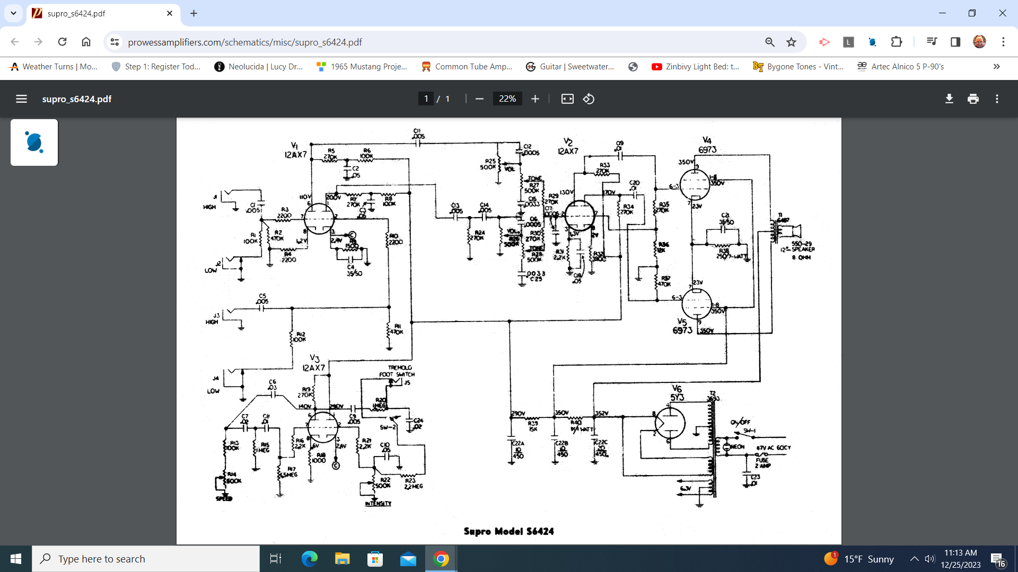View site information icon in address bar
Image resolution: width=1018 pixels, height=572 pixels.
pos(115,42)
